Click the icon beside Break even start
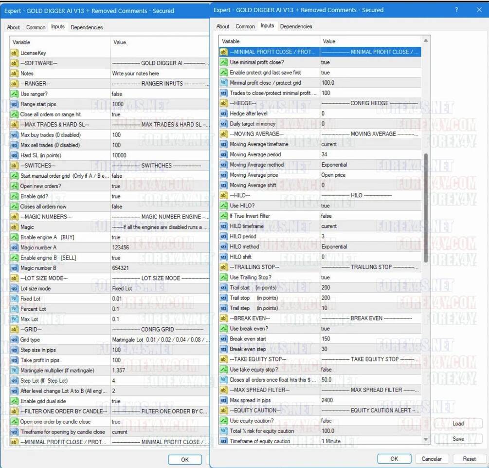This screenshot has width=489, height=468. point(224,339)
